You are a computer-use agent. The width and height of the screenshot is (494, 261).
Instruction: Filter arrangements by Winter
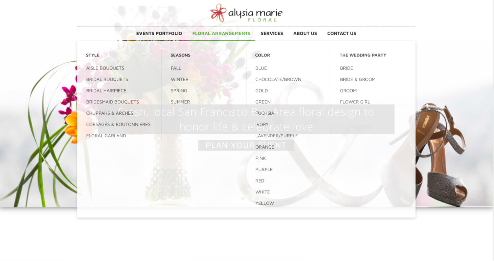180,79
